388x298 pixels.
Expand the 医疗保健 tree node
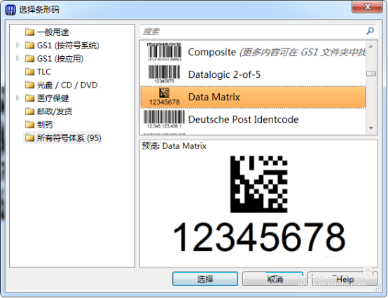(18, 98)
